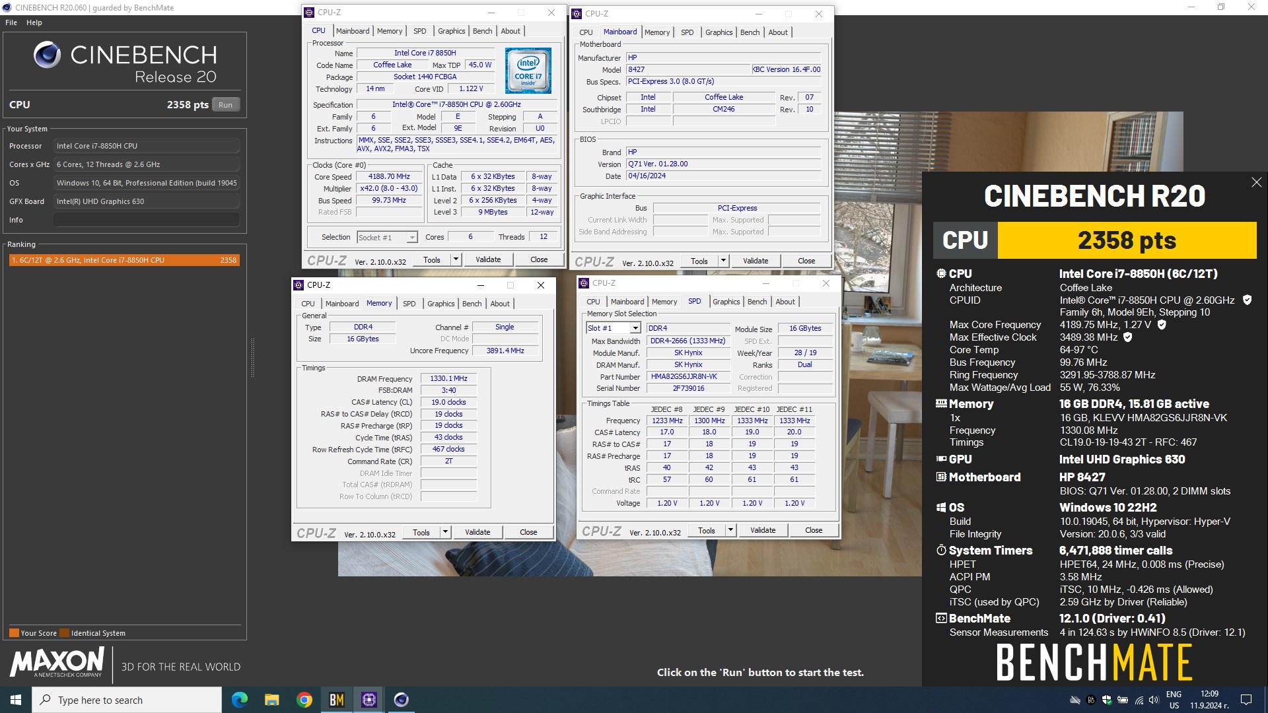Open the Cinebench File menu
Screen dimensions: 1268x713
tap(11, 22)
